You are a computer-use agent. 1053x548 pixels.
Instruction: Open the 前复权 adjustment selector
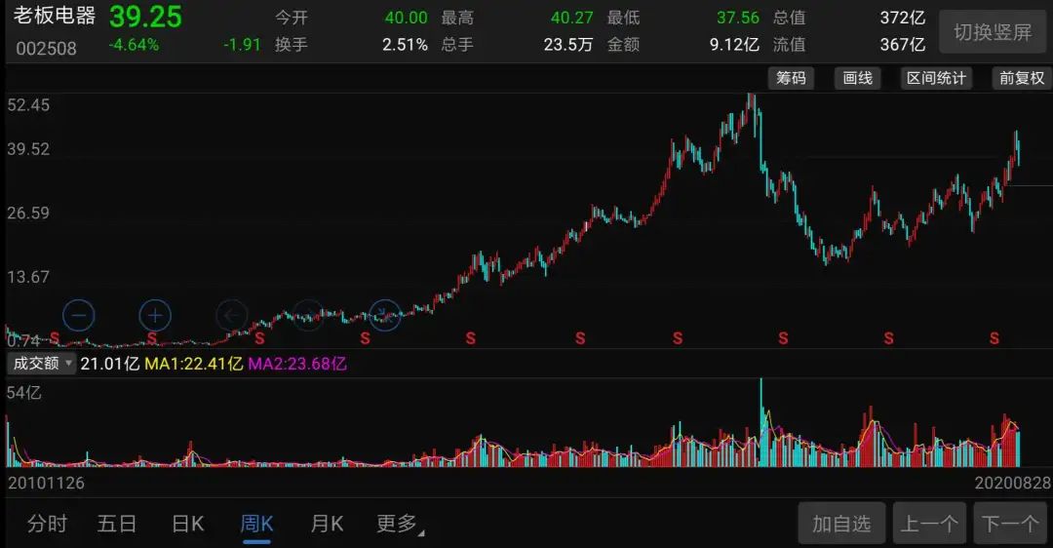click(1021, 78)
